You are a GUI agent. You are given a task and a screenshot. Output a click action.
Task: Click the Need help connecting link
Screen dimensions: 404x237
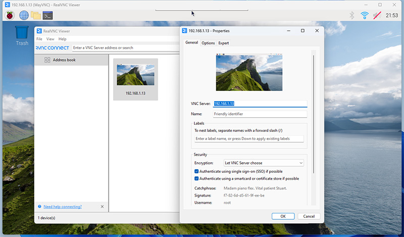[x=63, y=207]
